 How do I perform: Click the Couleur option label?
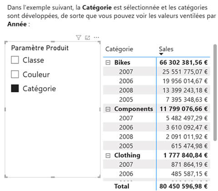click(x=36, y=75)
